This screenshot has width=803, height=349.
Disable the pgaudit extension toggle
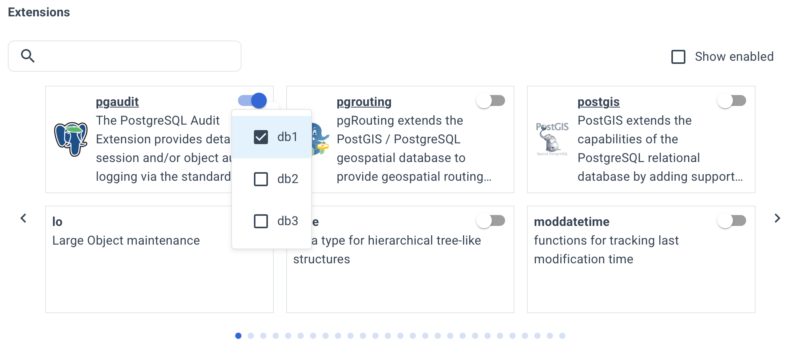point(252,101)
